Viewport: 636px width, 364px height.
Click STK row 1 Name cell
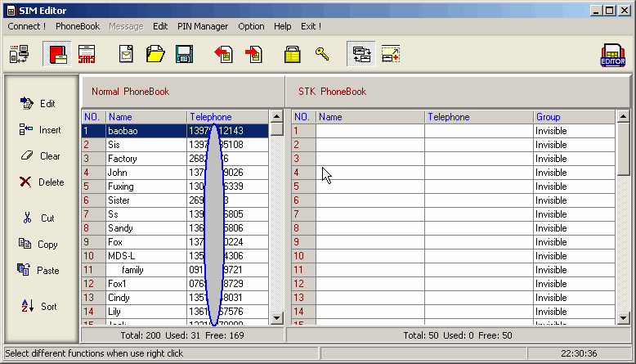370,131
